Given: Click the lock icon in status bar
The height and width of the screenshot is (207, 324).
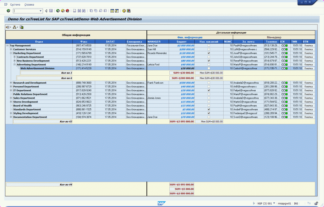Looking at the screenshot, I should point(316,203).
